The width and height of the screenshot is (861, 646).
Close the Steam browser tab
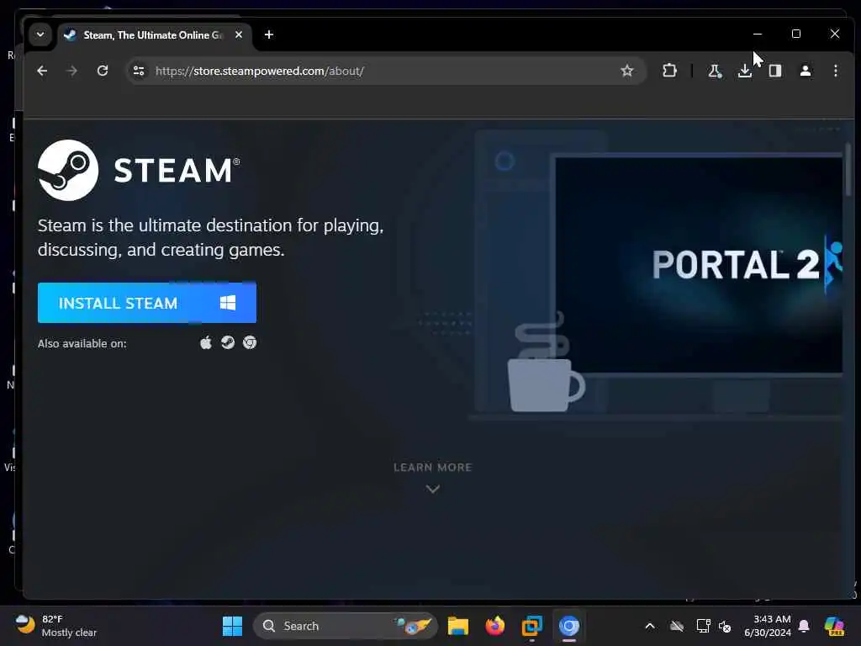click(x=239, y=34)
